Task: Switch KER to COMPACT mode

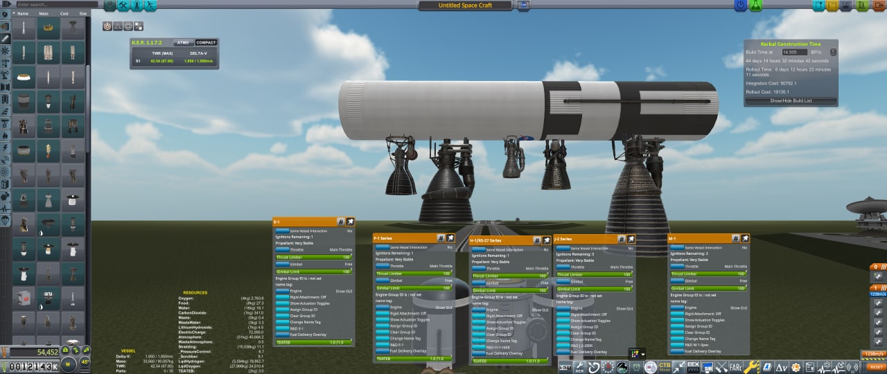Action: click(206, 42)
